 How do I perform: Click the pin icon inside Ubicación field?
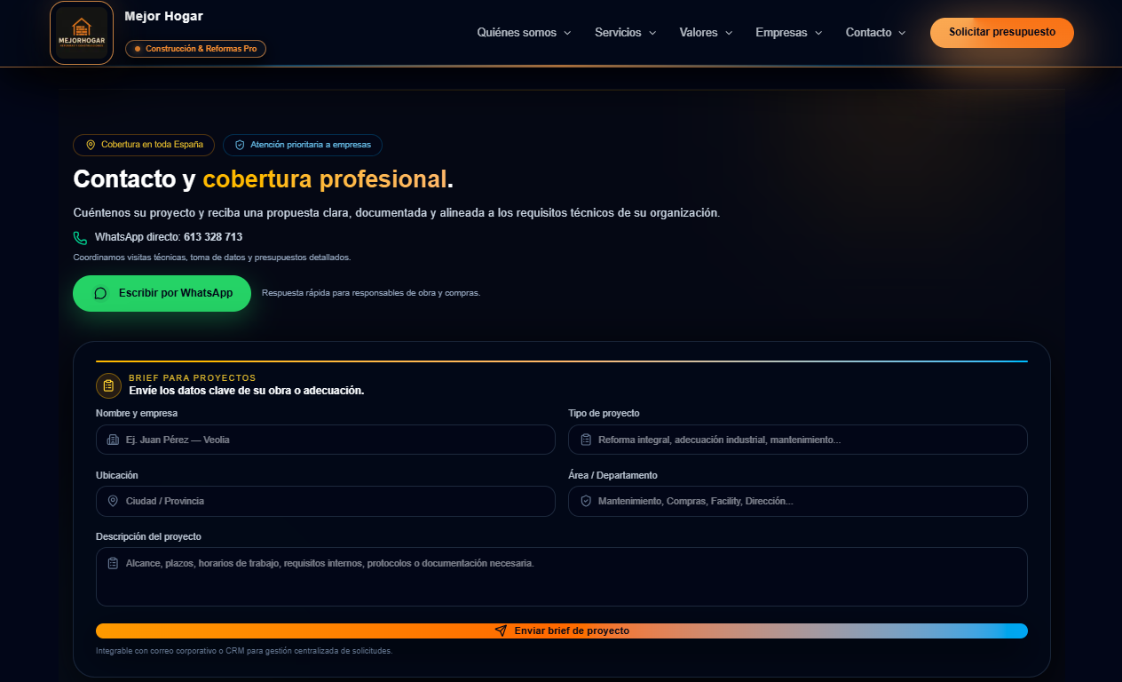[113, 501]
